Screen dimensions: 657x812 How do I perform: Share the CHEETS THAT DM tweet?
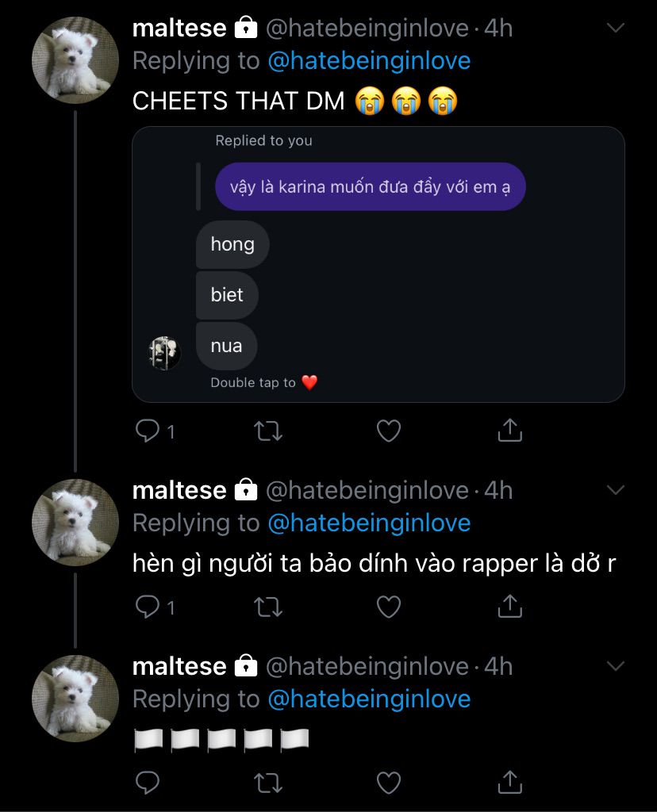tap(509, 431)
